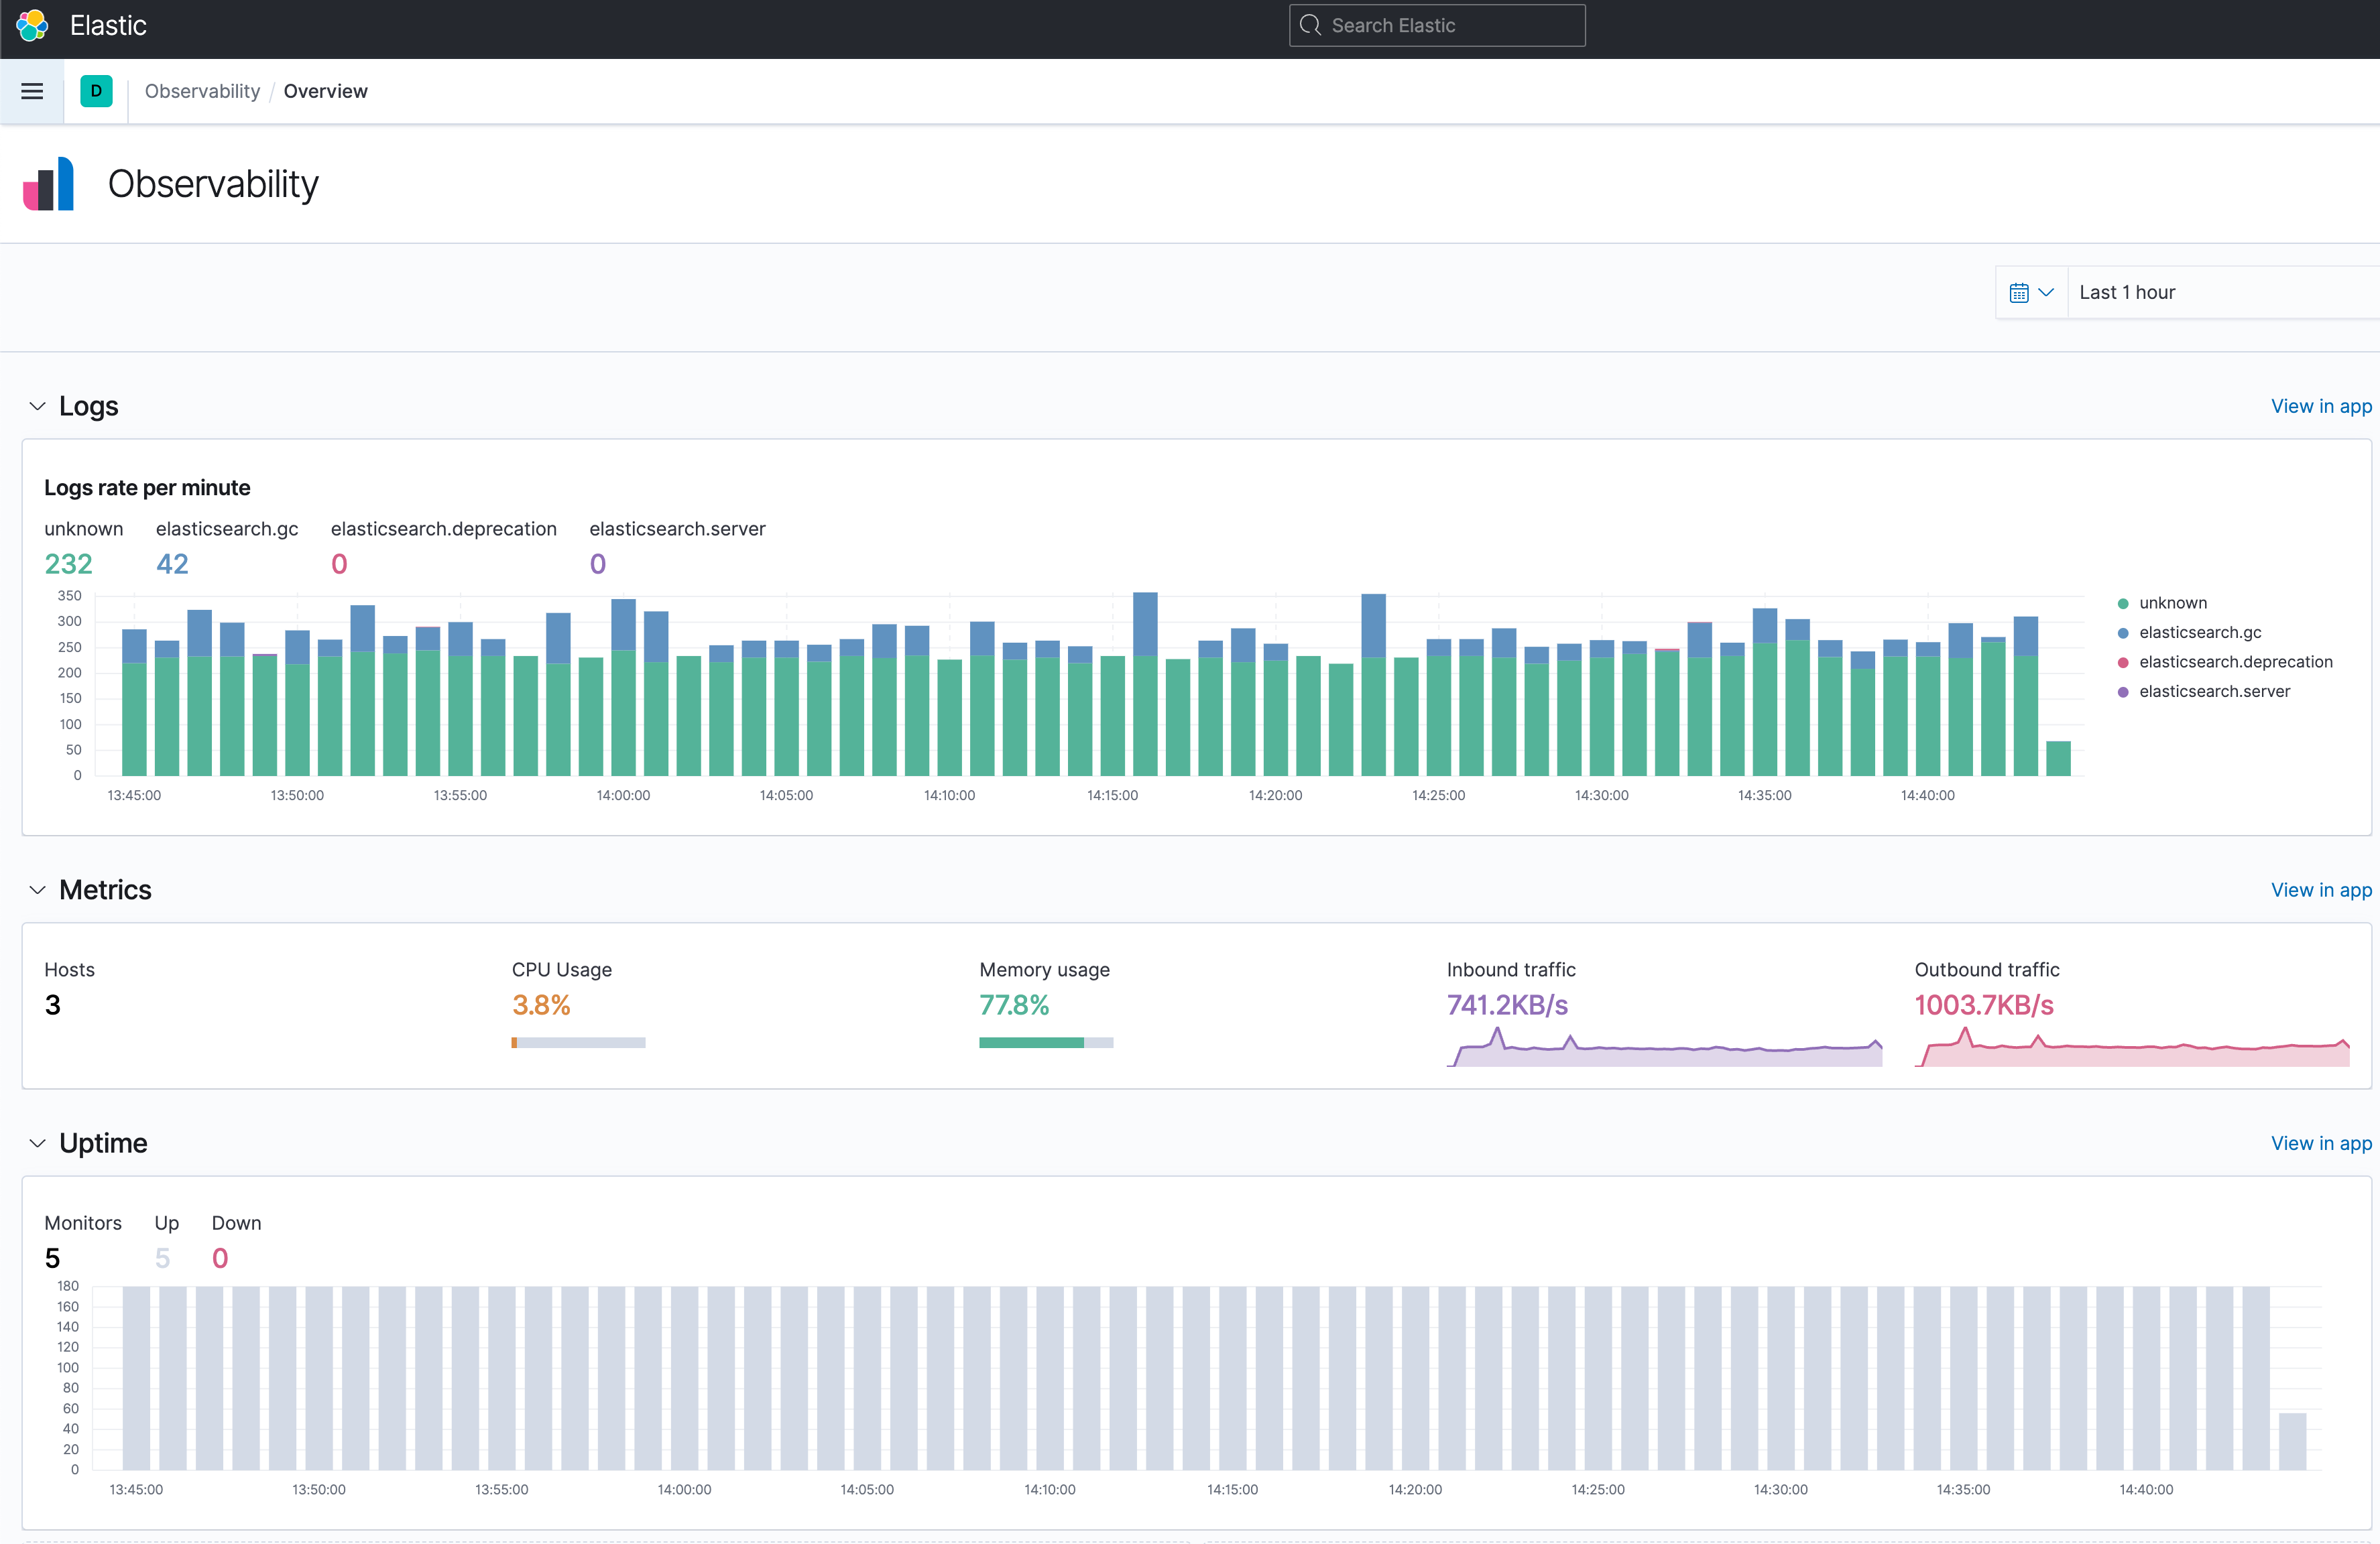The width and height of the screenshot is (2380, 1544).
Task: Open Uptime View in app link
Action: coord(2320,1143)
